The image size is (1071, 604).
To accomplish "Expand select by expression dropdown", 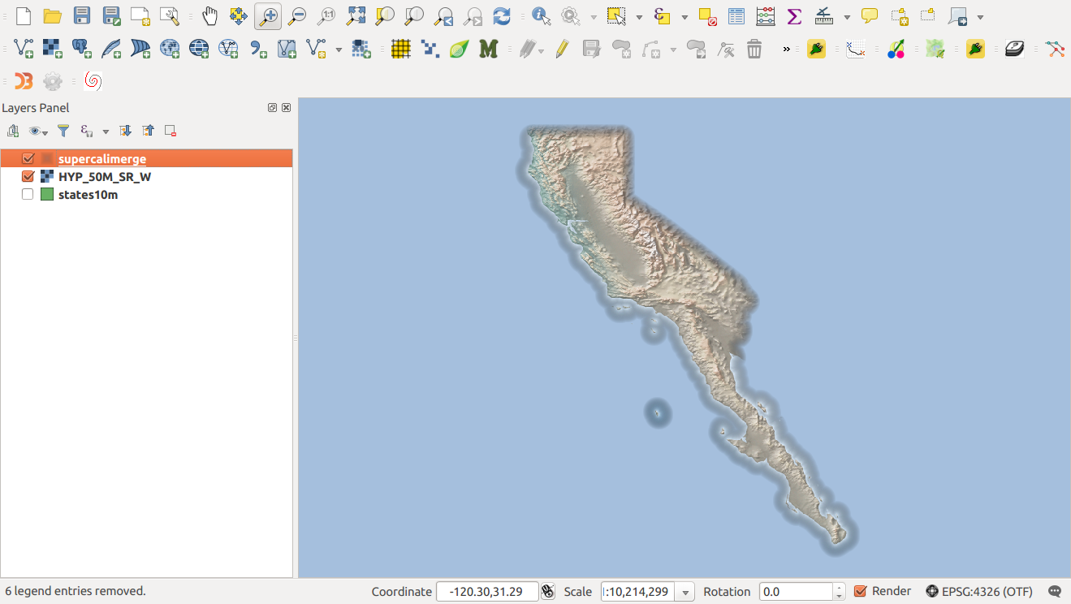I will tap(684, 16).
